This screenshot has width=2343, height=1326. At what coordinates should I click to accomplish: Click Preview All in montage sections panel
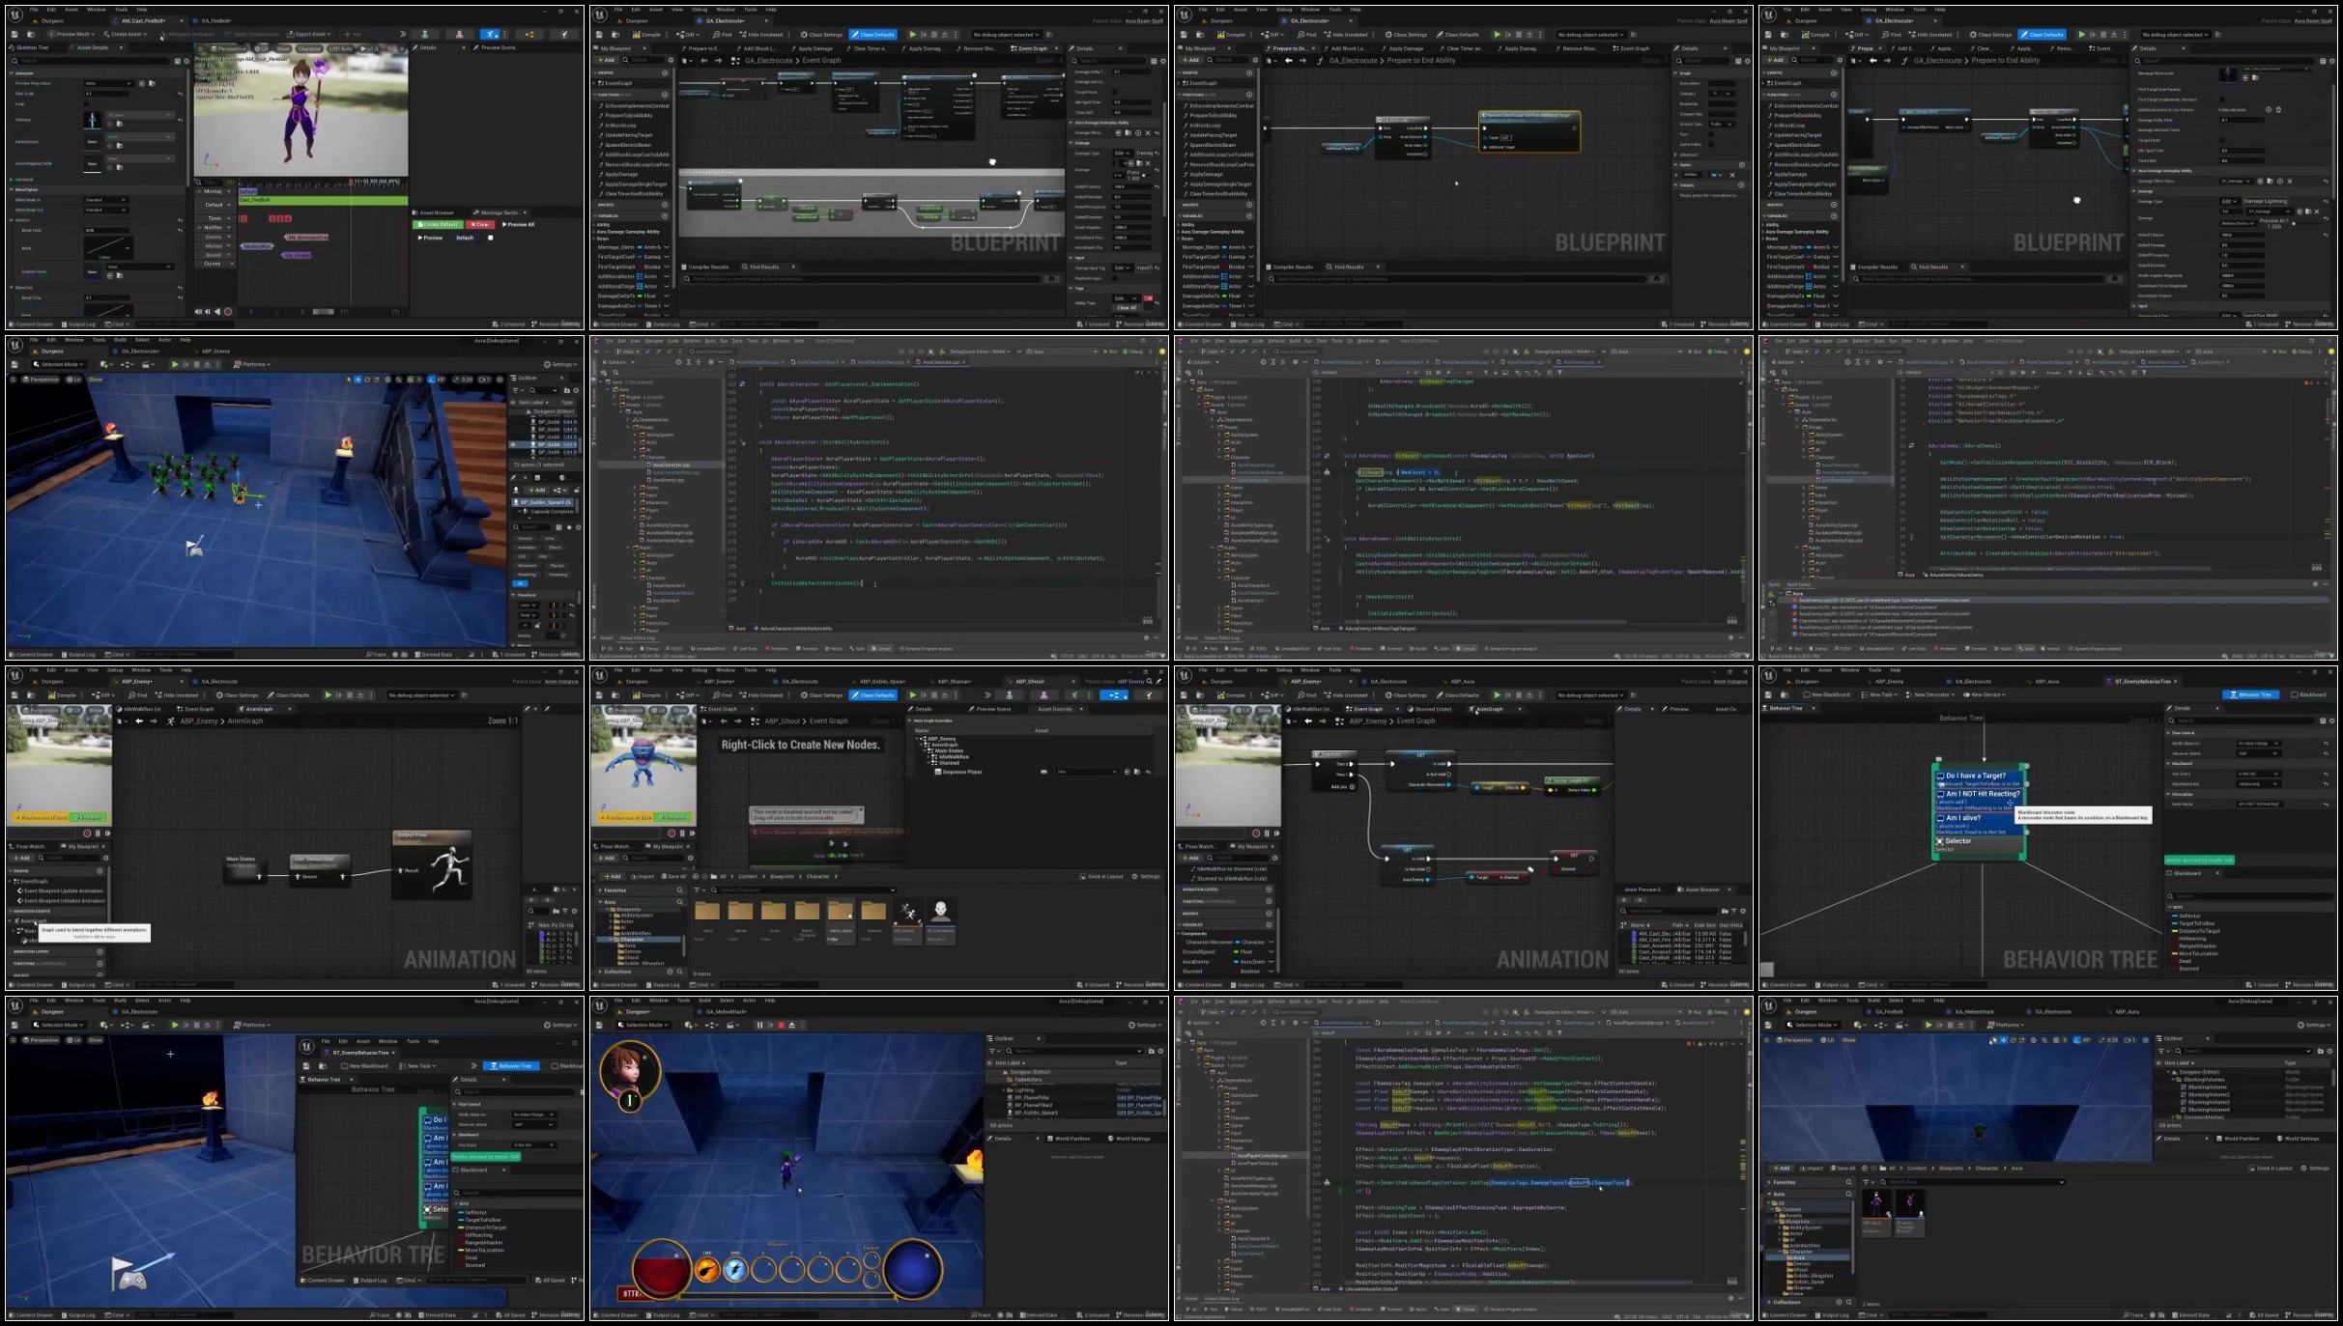(x=518, y=224)
